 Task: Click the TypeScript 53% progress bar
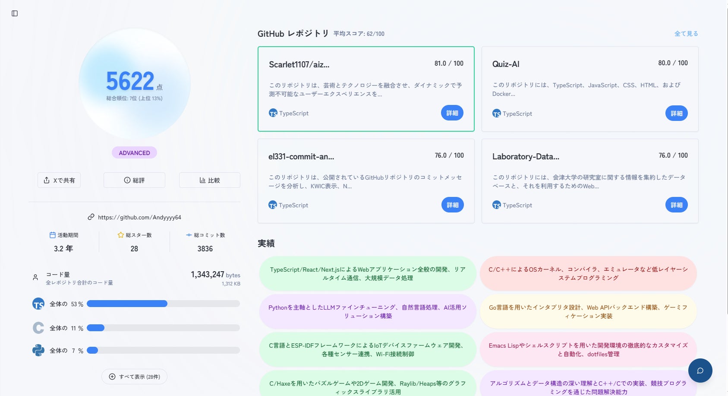tap(163, 304)
